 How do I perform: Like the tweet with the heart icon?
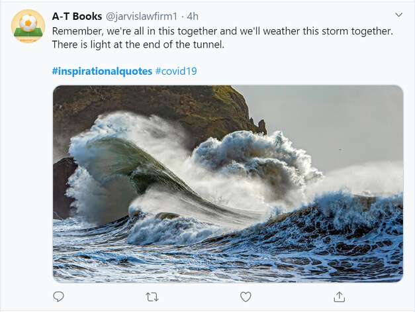pos(246,297)
